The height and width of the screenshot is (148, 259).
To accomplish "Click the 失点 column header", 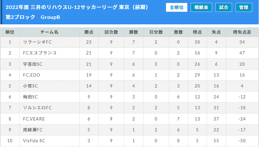I will tap(216, 32).
